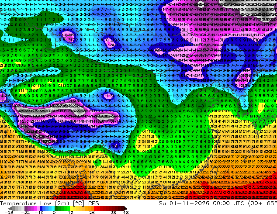Click the 12 label on the color scale
277x214 pixels.
pos(71,212)
